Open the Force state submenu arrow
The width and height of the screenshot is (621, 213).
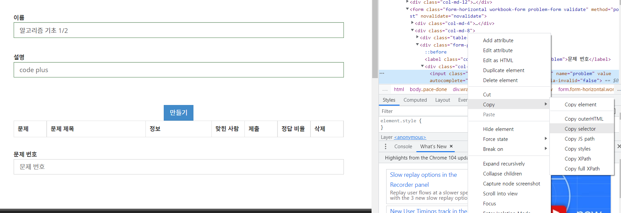coord(546,139)
